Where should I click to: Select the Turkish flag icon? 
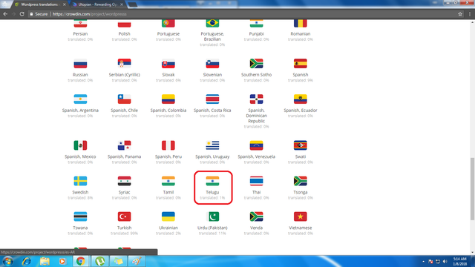124,217
